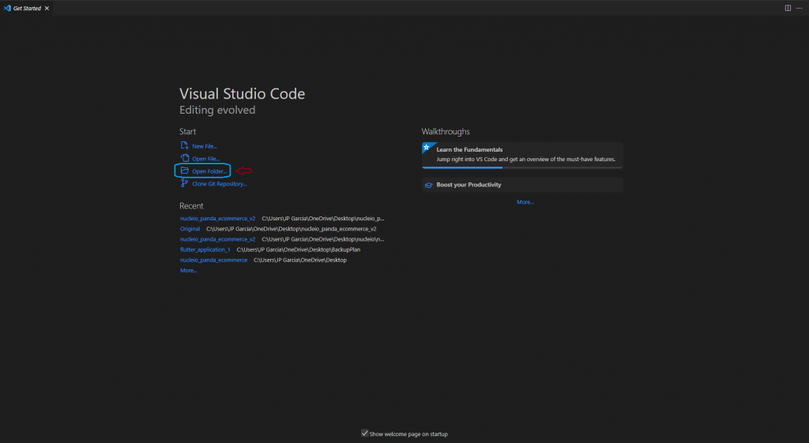The height and width of the screenshot is (443, 809).
Task: Click the Learn the Fundamentals progress bar
Action: pos(522,167)
